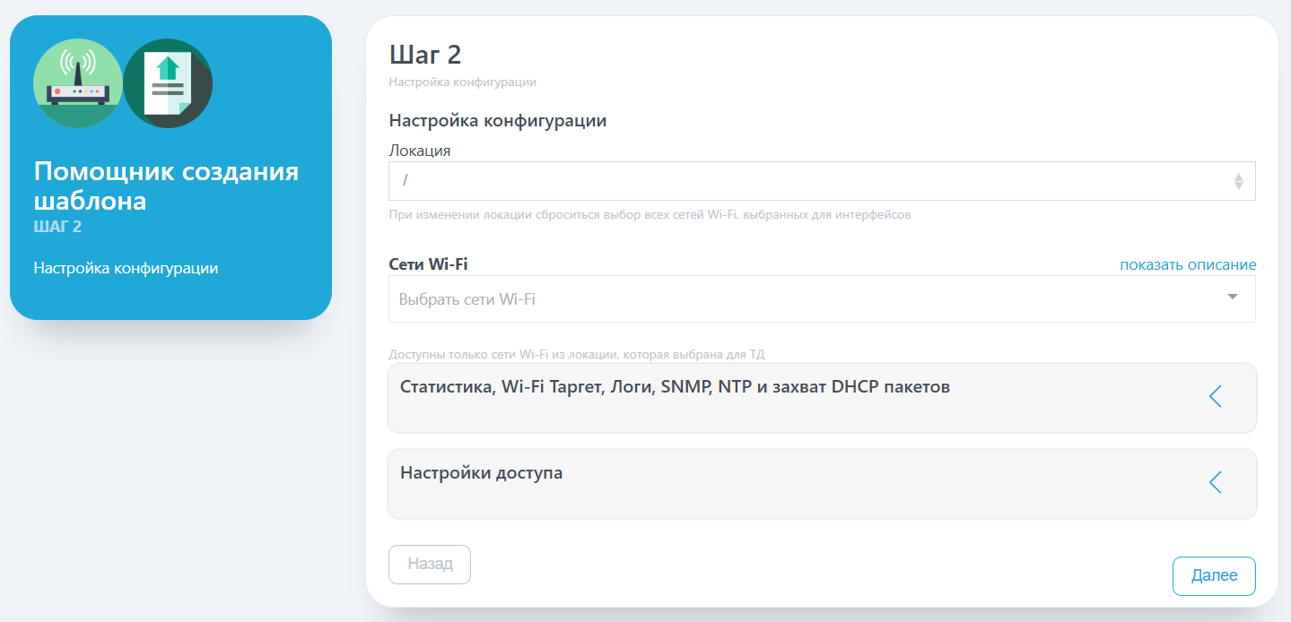This screenshot has width=1291, height=622.
Task: Click the Далее button
Action: (x=1214, y=576)
